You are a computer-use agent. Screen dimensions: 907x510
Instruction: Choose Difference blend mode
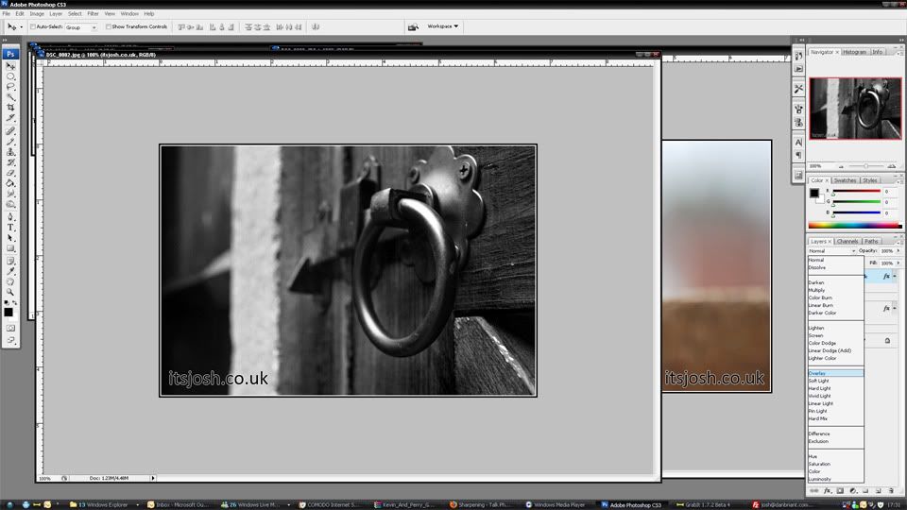pyautogui.click(x=835, y=433)
